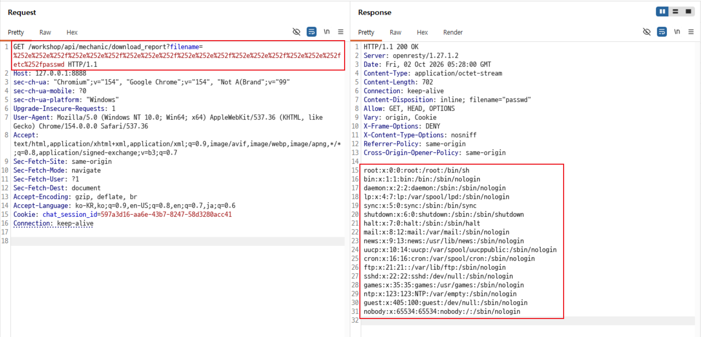Switch to the Response Raw tab
The height and width of the screenshot is (337, 701).
click(x=395, y=32)
